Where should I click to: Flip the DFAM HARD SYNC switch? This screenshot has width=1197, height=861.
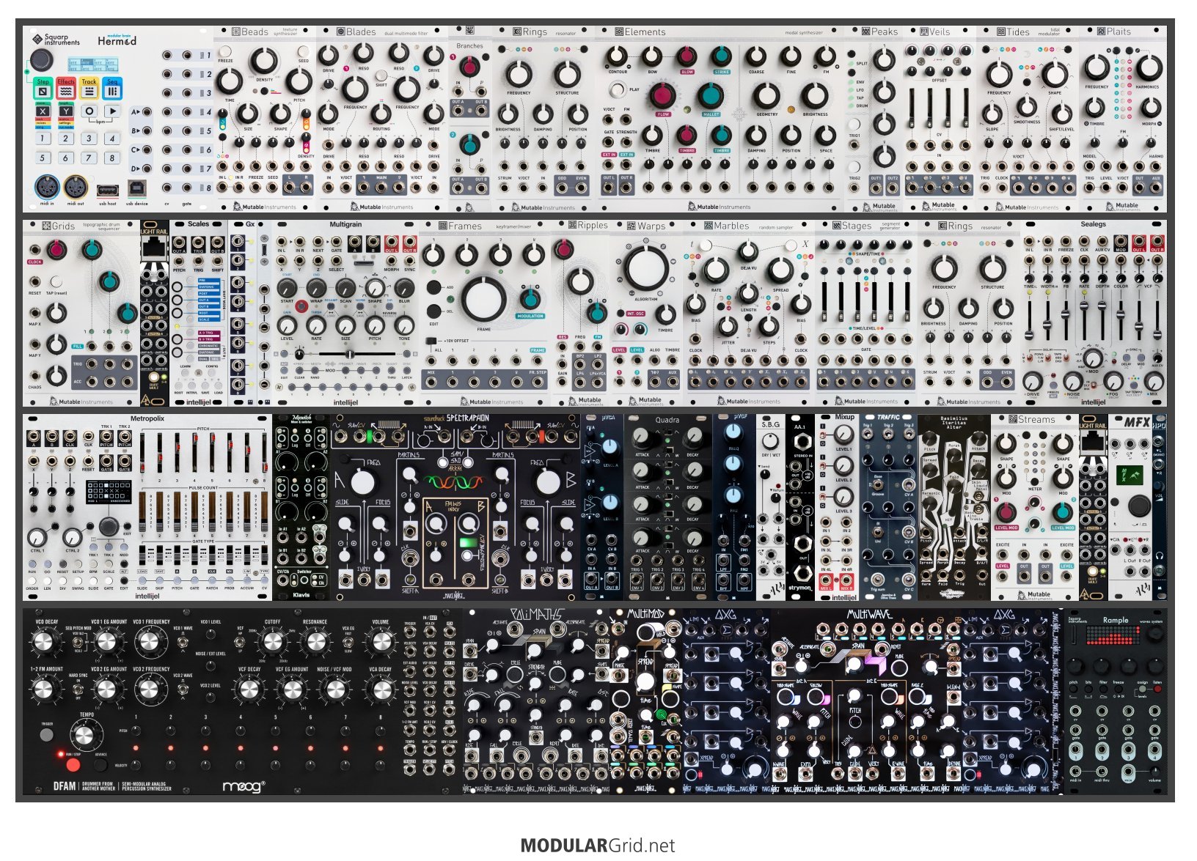78,689
